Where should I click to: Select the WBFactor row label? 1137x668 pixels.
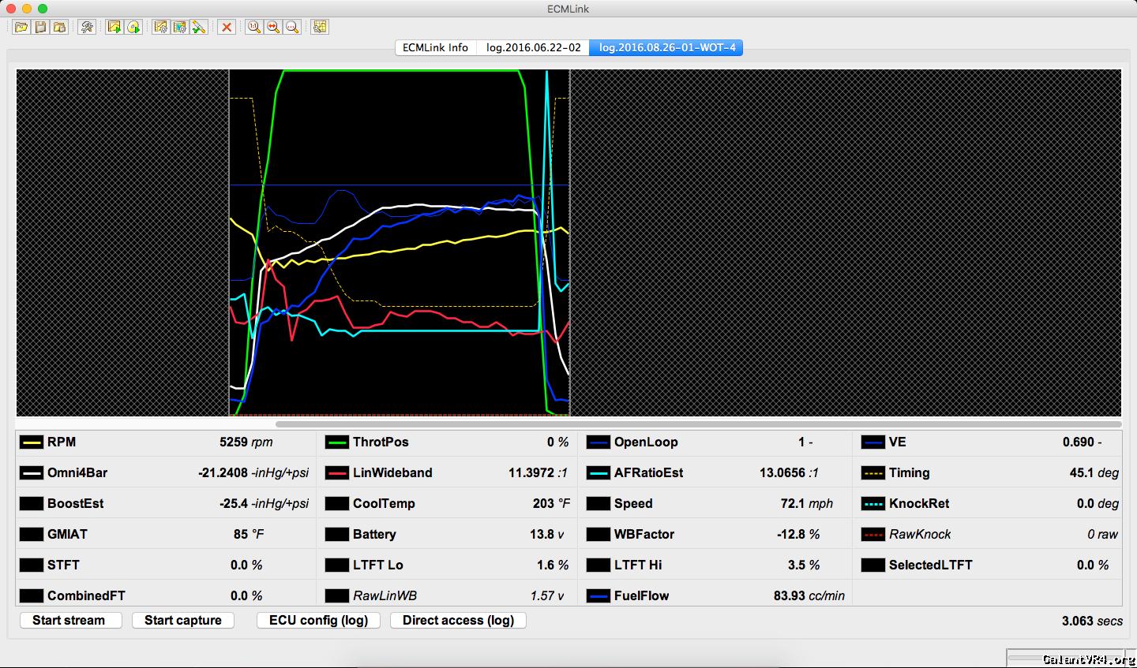[644, 535]
